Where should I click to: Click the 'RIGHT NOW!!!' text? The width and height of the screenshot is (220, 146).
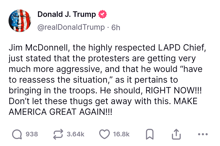(x=173, y=90)
